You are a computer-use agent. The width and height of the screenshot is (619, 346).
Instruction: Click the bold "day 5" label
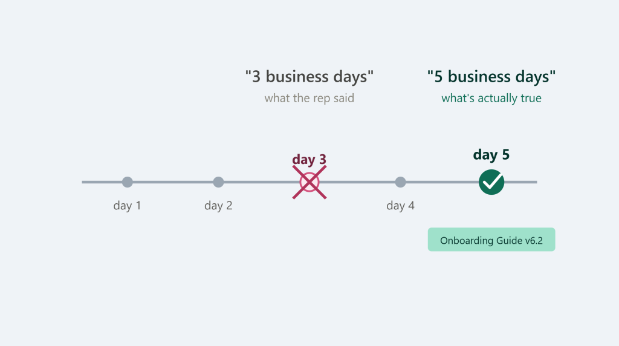tap(491, 154)
